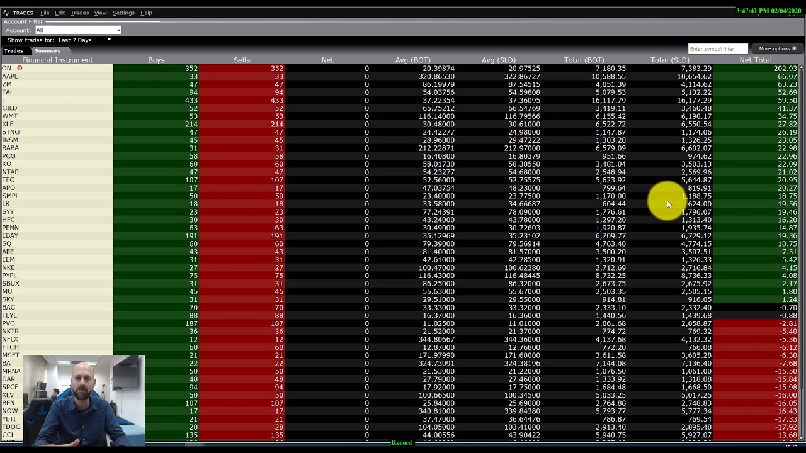This screenshot has height=453, width=806.
Task: Select the SMPL symbol row
Action: [10, 196]
